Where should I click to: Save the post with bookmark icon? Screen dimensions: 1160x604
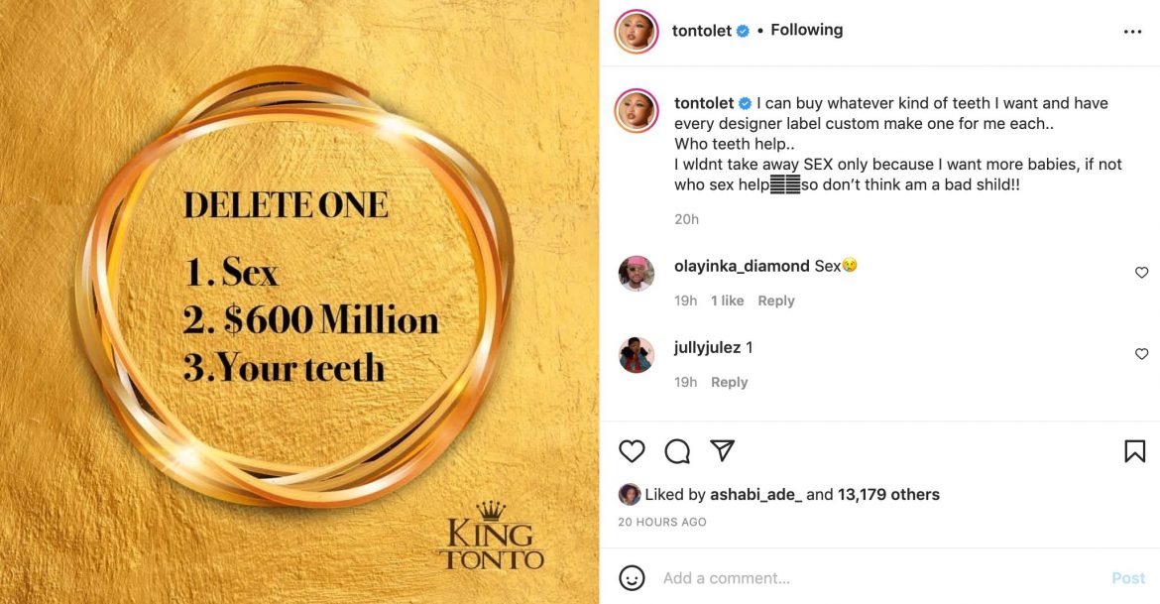1135,451
